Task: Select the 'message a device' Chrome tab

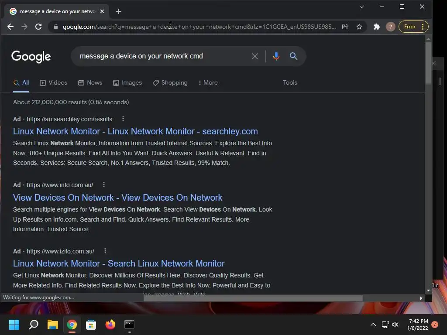Action: click(56, 11)
